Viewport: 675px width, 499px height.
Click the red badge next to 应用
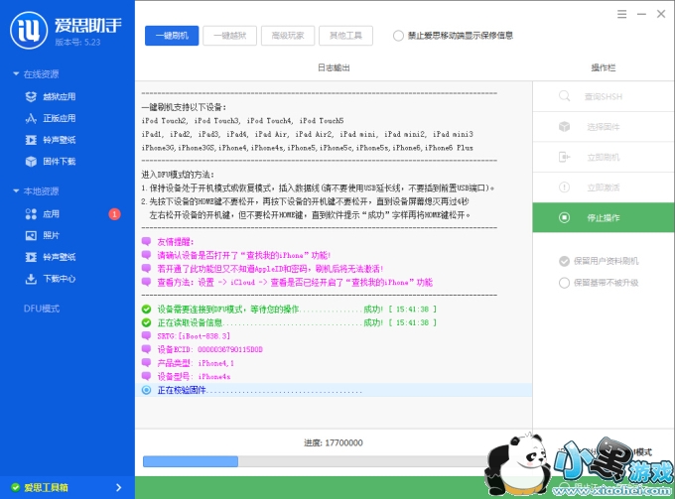click(114, 214)
